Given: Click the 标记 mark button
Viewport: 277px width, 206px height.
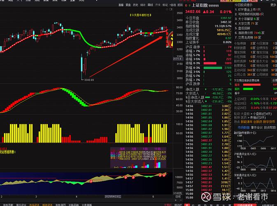Looking at the screenshot, I should click(165, 5).
